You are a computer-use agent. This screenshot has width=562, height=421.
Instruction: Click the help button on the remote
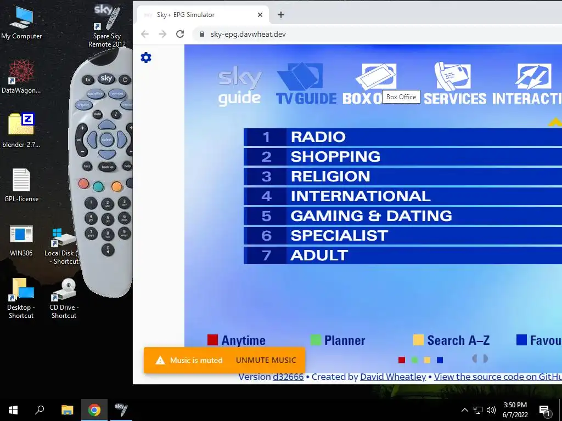127,166
